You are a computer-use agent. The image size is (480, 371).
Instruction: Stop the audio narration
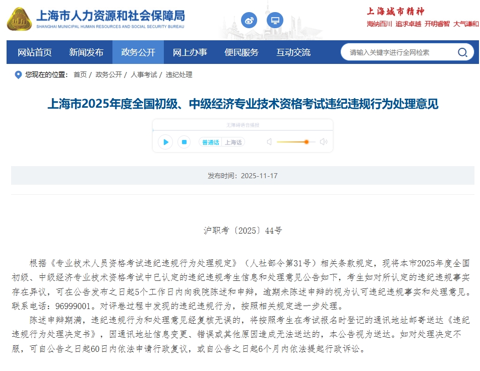point(185,142)
